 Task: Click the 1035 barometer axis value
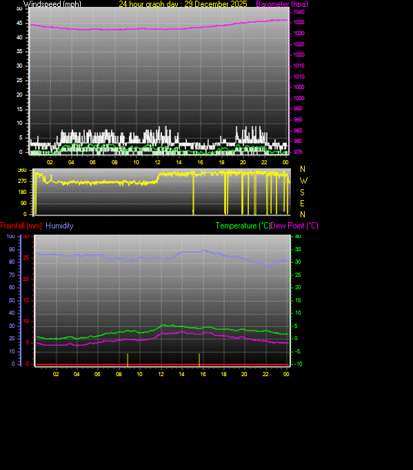pos(299,23)
